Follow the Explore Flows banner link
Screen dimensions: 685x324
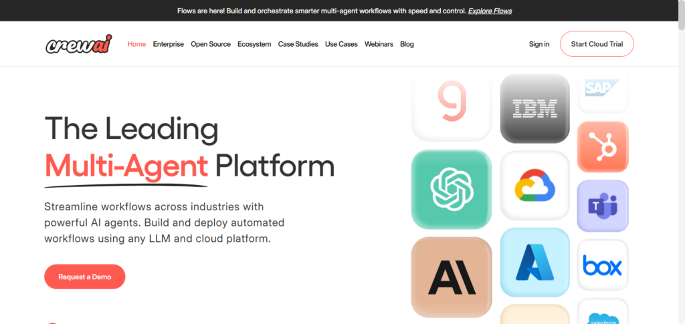(490, 11)
